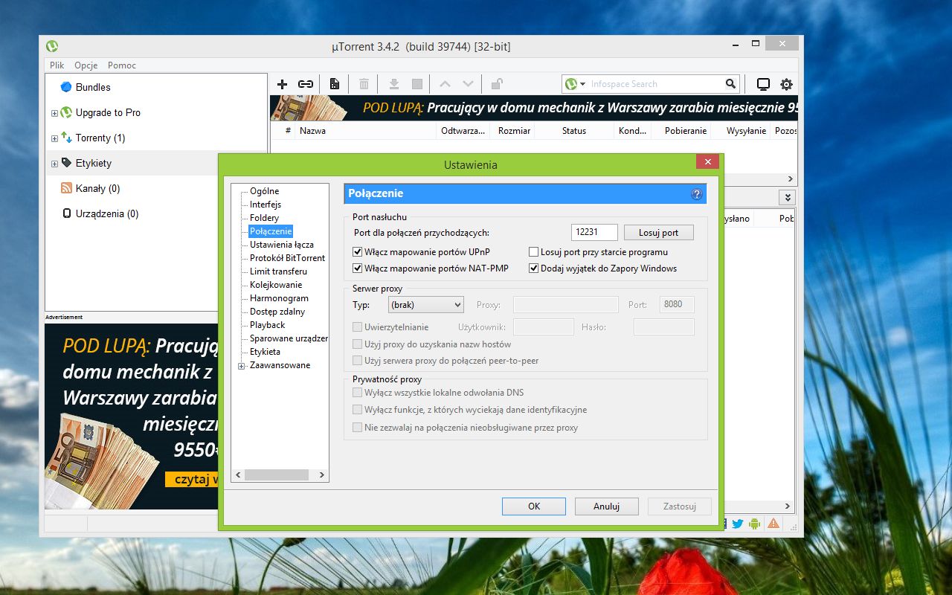Click the Losuj port button
Screen dimensions: 952x595
pyautogui.click(x=659, y=233)
